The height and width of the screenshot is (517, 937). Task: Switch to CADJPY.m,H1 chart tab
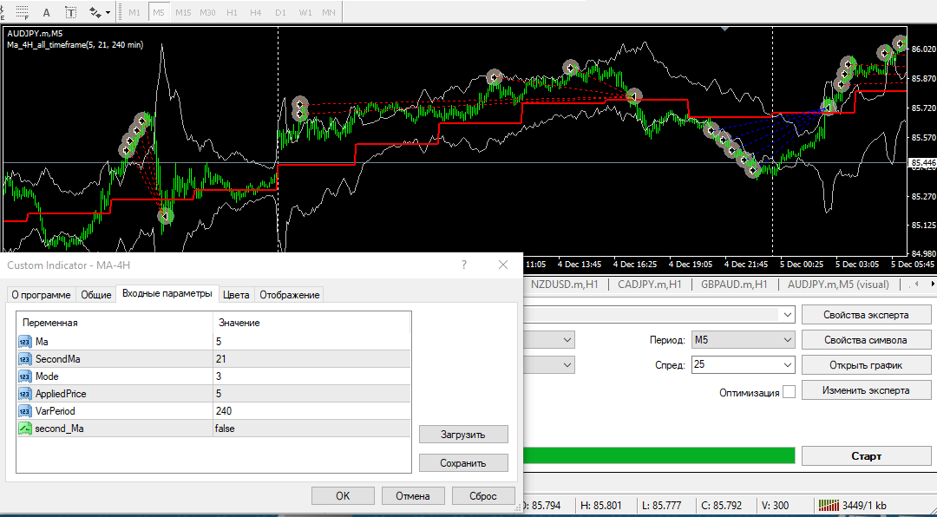tap(650, 285)
